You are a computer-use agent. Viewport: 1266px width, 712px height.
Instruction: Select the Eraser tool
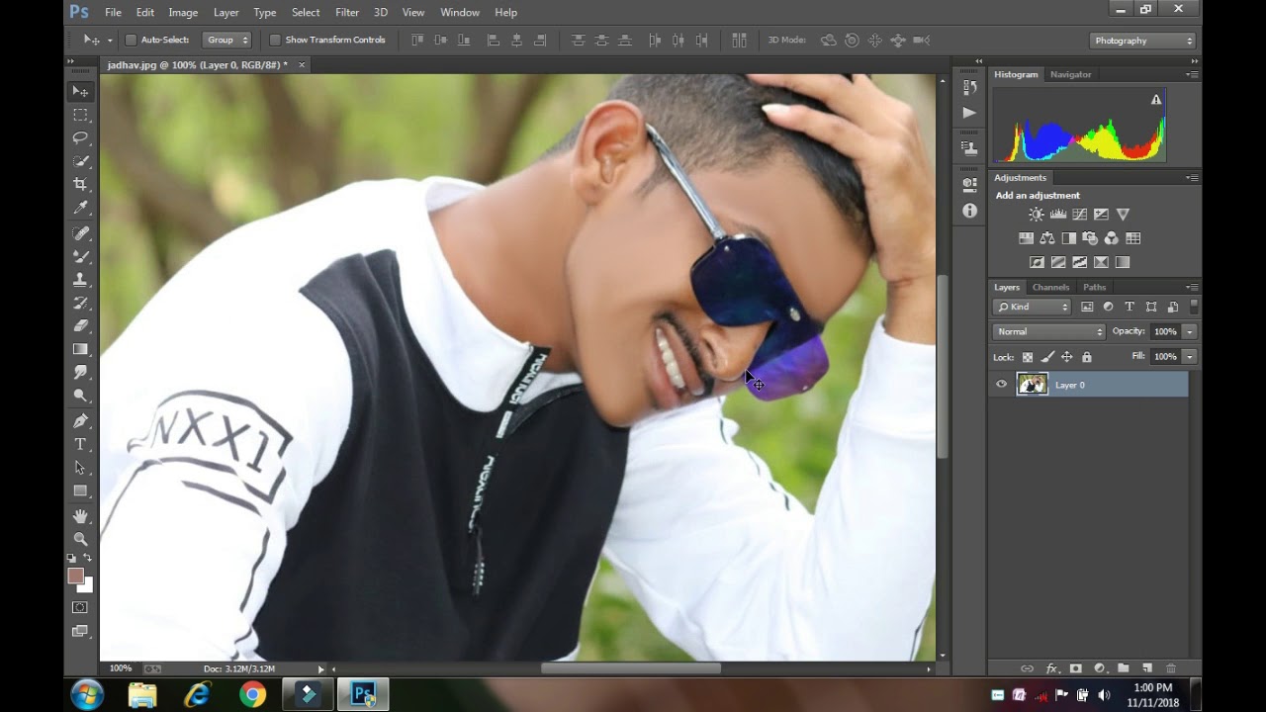pyautogui.click(x=80, y=326)
